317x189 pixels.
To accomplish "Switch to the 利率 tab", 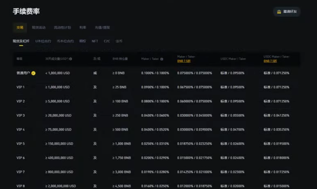I will coord(83,28).
